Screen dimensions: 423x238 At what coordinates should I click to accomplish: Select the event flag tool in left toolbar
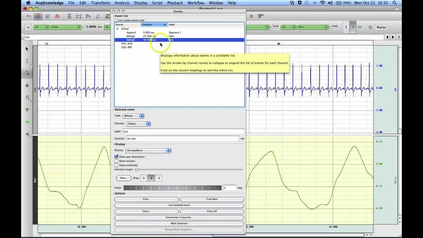click(27, 98)
